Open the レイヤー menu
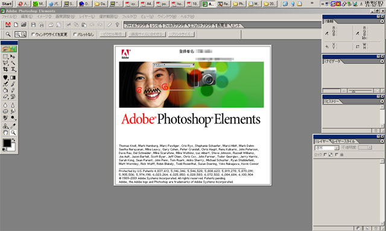This screenshot has width=386, height=231. pos(87,16)
